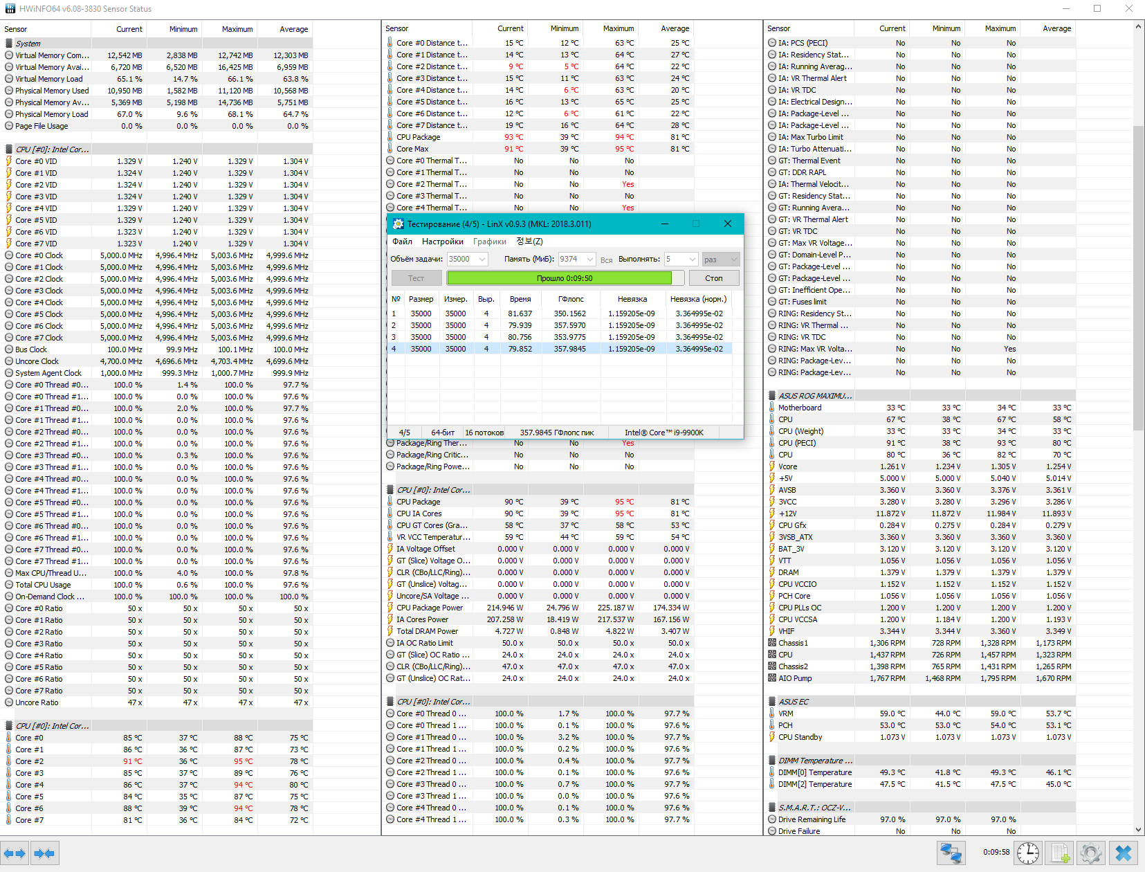Click the icon beside Uncore Ratio
Screen dimensions: 1145x872
pos(9,702)
